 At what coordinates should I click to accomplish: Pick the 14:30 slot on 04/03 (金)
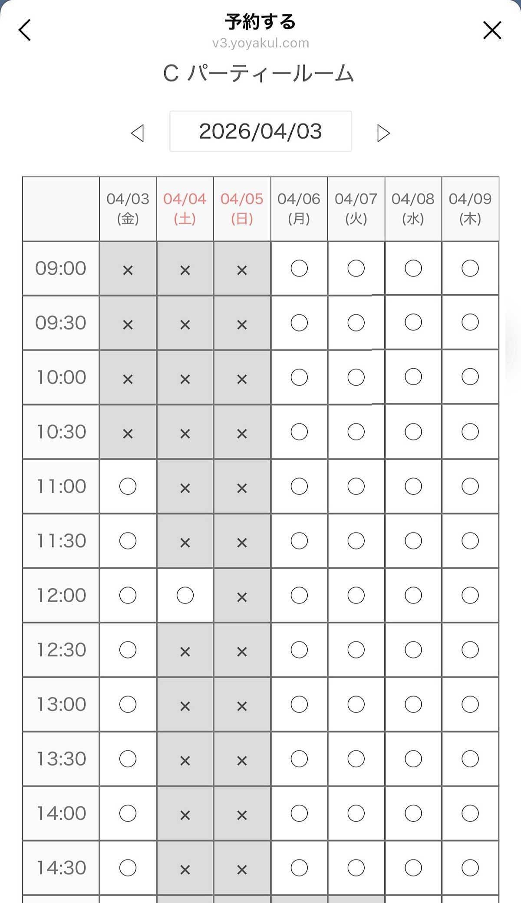(x=128, y=867)
